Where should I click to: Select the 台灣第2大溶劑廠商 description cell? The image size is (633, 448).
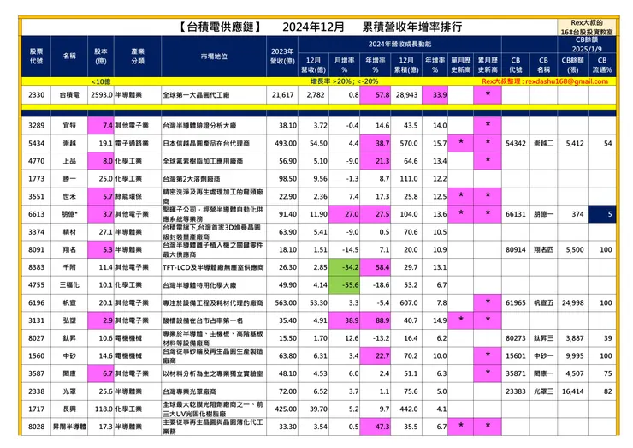pyautogui.click(x=214, y=179)
